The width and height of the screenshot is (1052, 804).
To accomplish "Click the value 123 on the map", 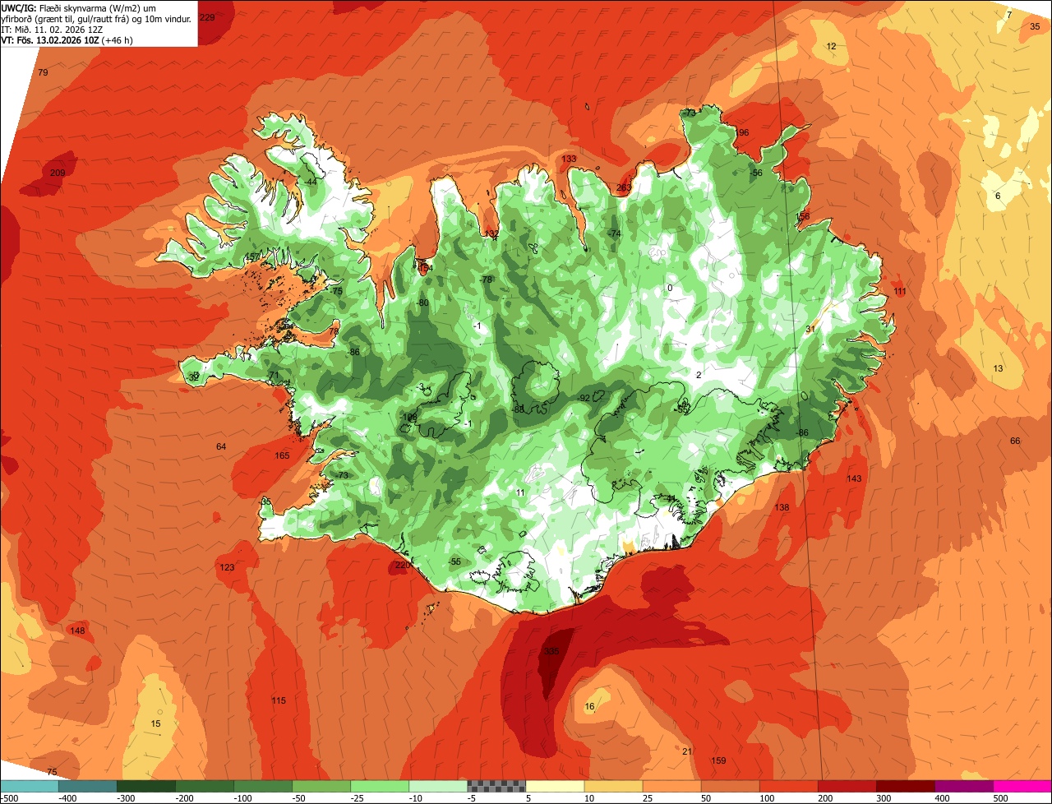I will coord(227,568).
